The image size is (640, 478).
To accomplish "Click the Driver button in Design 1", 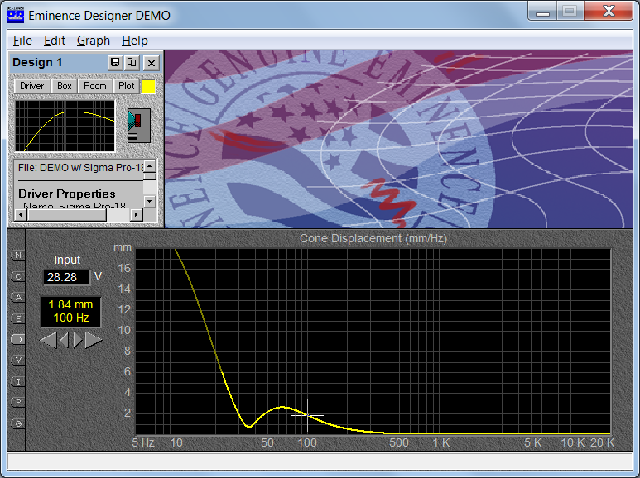I will point(31,86).
